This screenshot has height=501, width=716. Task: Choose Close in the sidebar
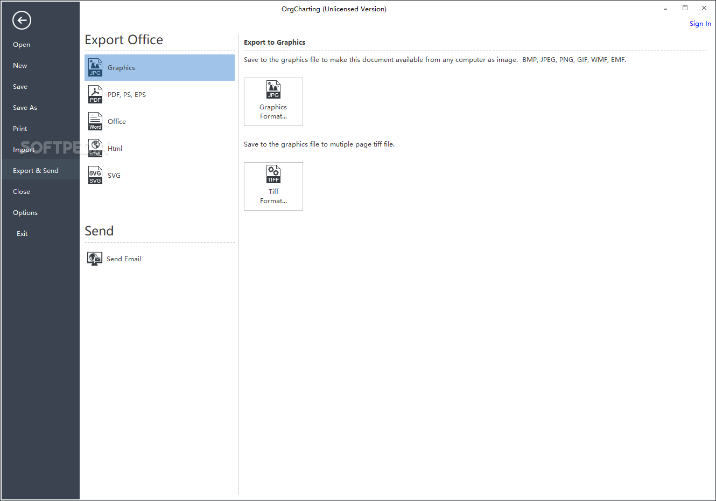click(22, 192)
